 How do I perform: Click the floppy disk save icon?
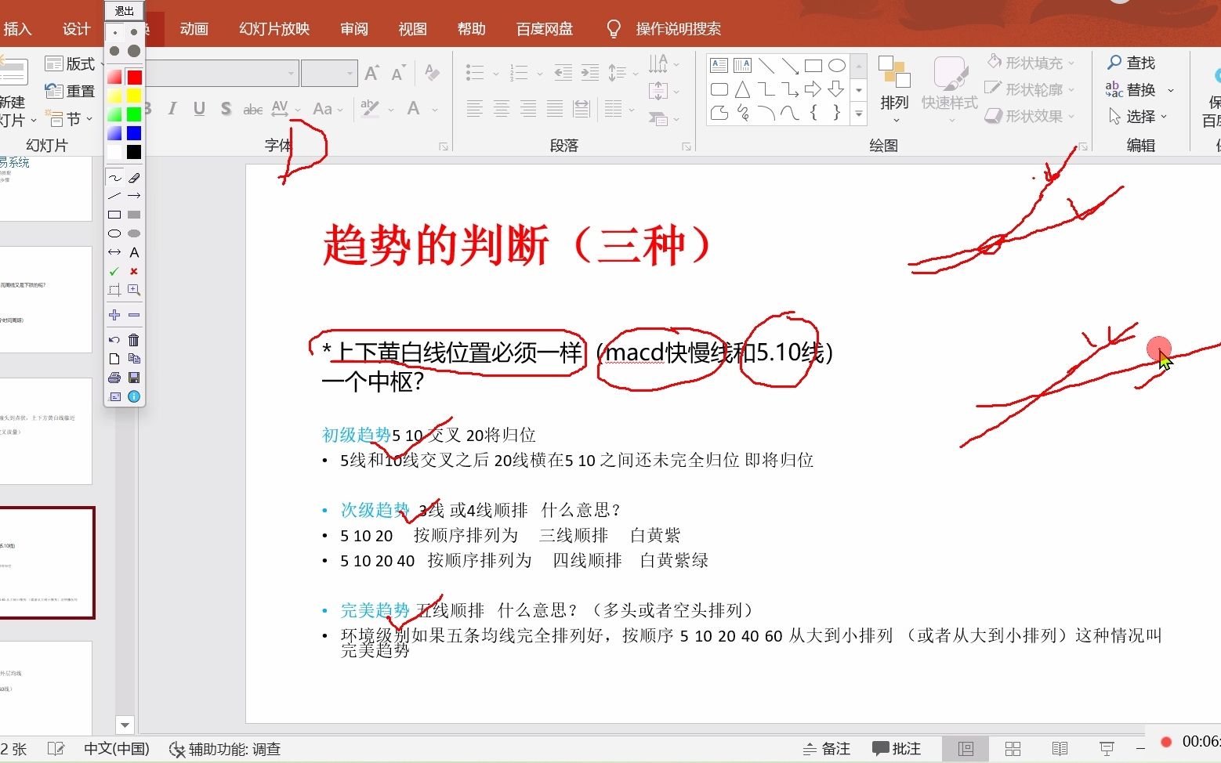(134, 378)
